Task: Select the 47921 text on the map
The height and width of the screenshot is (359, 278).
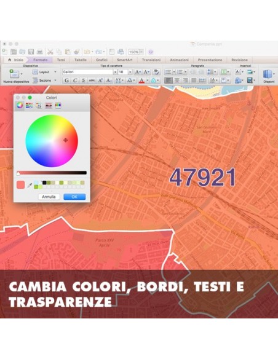Action: (203, 177)
